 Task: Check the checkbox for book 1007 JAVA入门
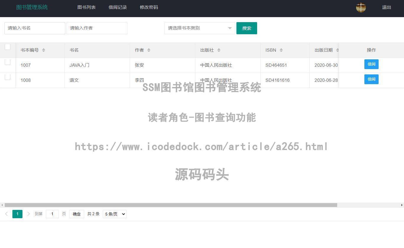pyautogui.click(x=7, y=62)
